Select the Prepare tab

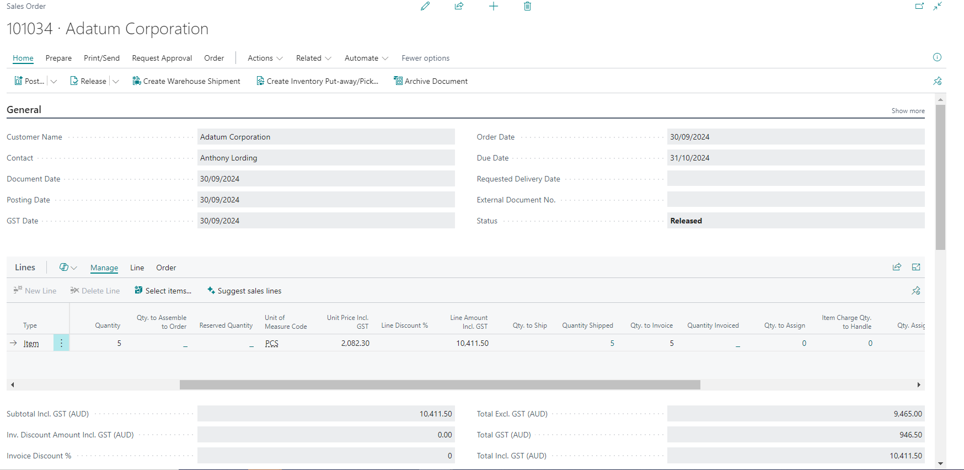[58, 58]
